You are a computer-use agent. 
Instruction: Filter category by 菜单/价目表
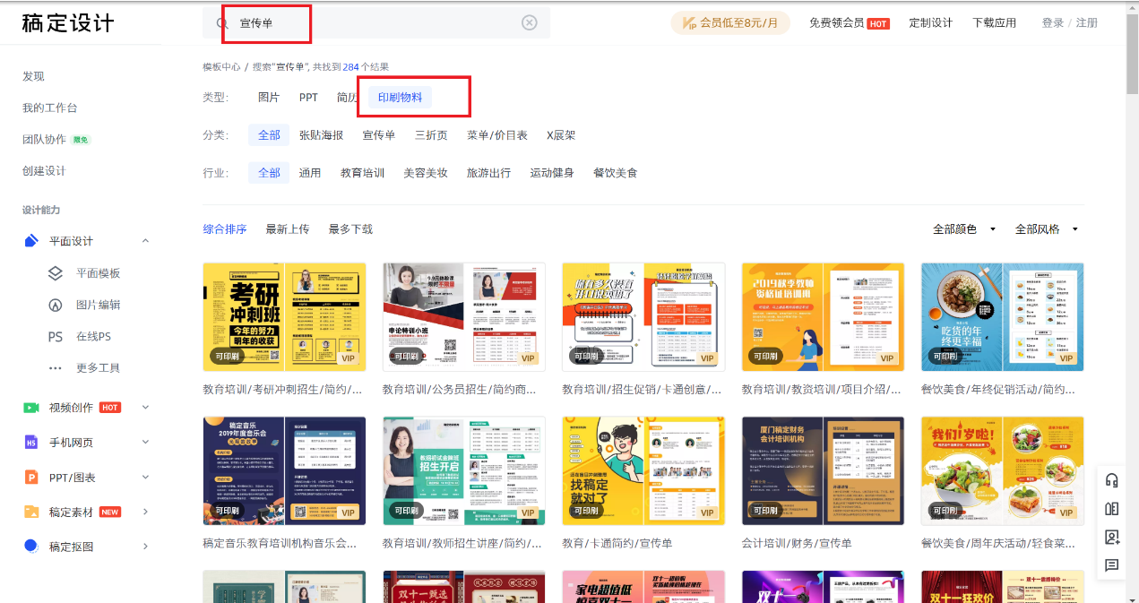pyautogui.click(x=497, y=135)
